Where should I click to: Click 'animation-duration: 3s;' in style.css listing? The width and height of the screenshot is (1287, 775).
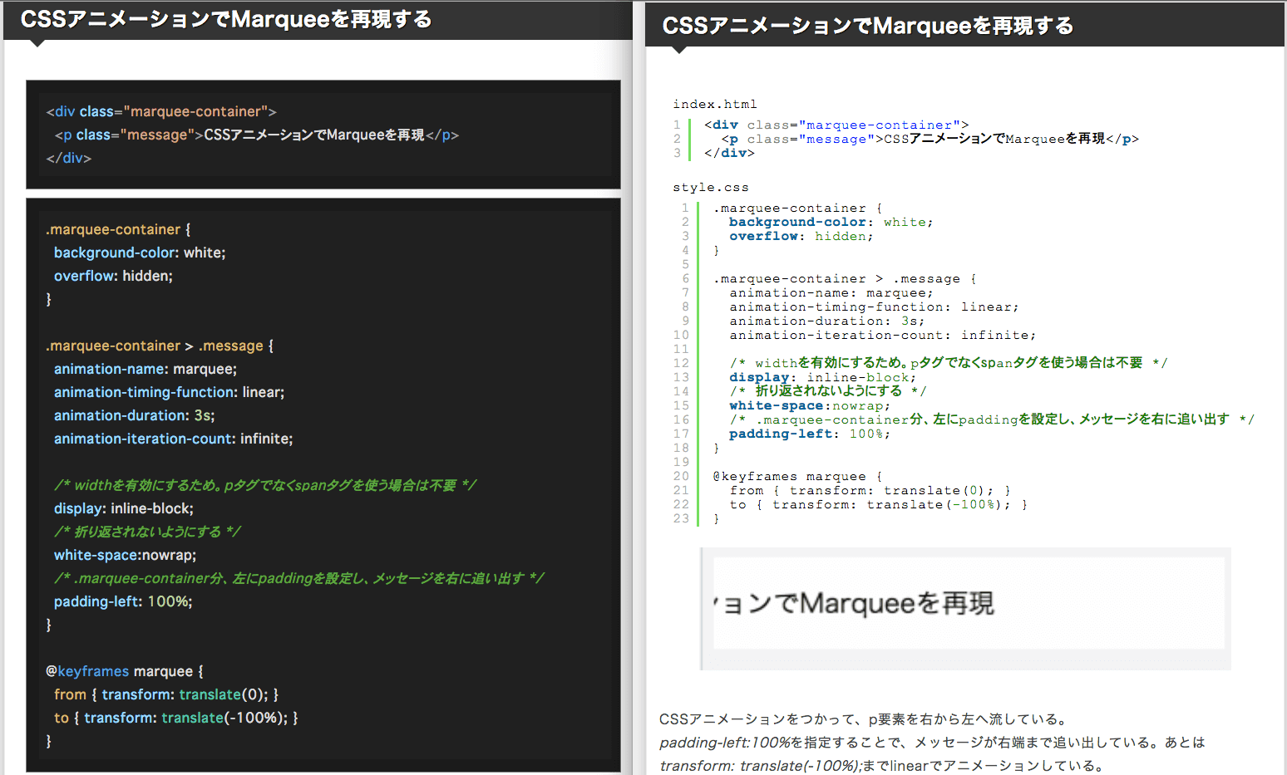click(x=827, y=321)
